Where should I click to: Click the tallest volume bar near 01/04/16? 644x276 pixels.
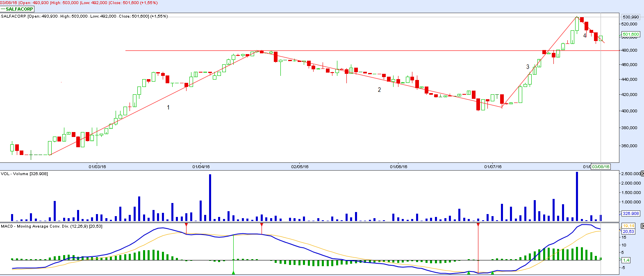[210, 198]
